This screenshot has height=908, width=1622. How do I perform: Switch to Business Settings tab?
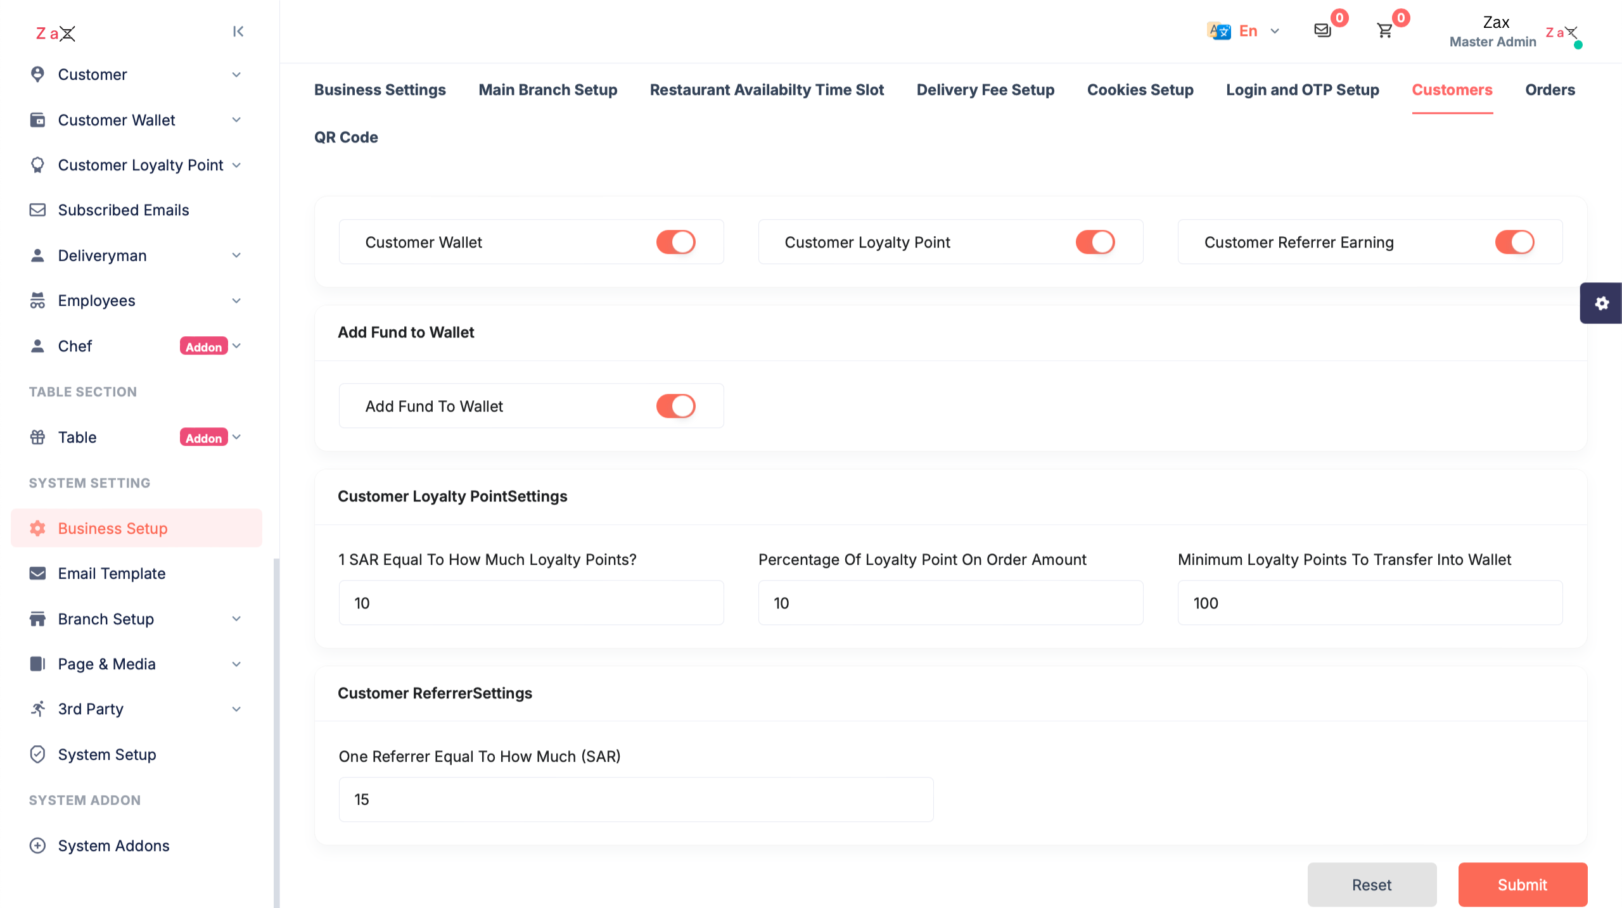[x=380, y=90]
